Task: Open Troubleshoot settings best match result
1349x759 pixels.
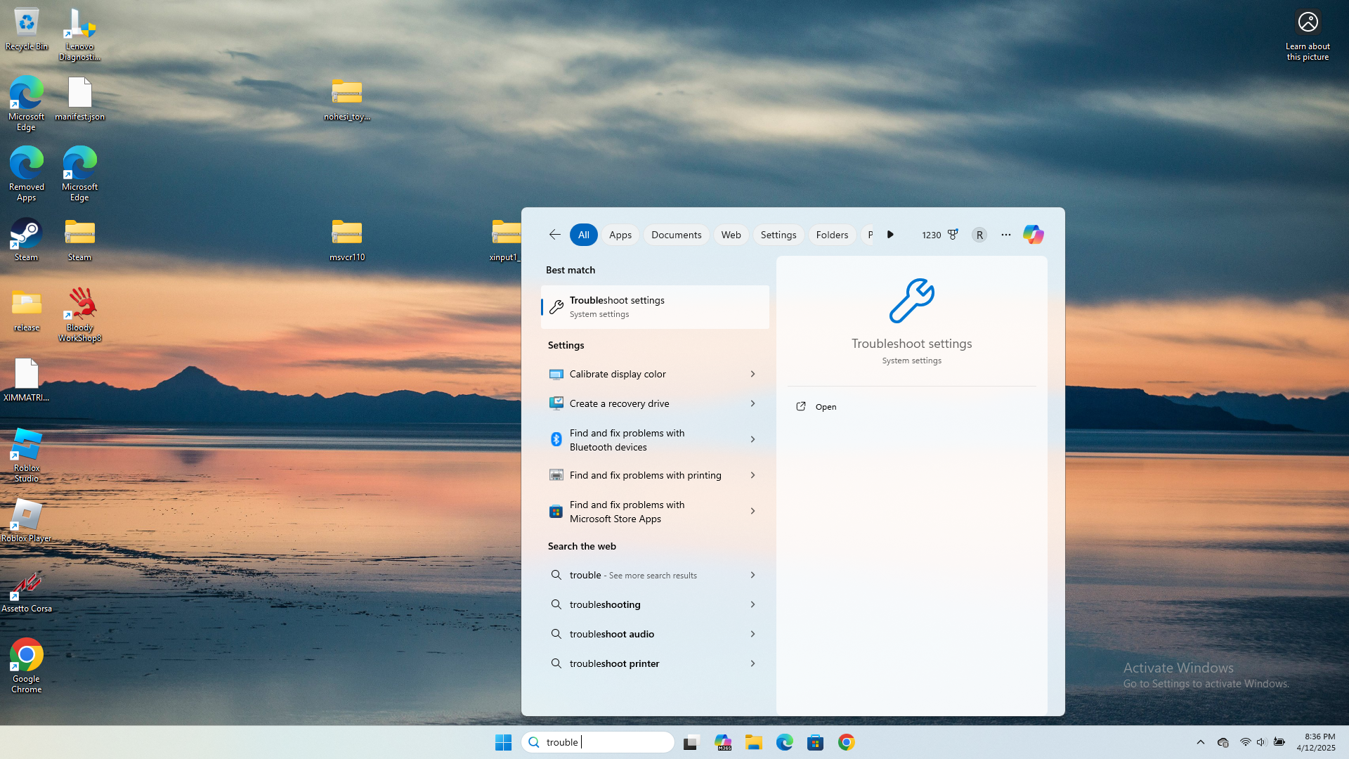Action: 655,307
